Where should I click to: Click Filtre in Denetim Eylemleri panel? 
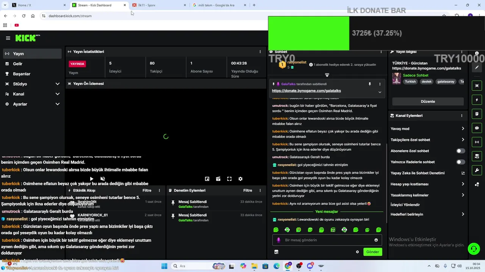point(247,190)
